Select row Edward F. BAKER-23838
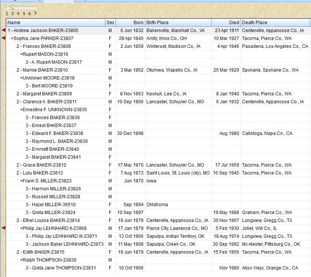The height and width of the screenshot is (277, 311). pos(158,133)
